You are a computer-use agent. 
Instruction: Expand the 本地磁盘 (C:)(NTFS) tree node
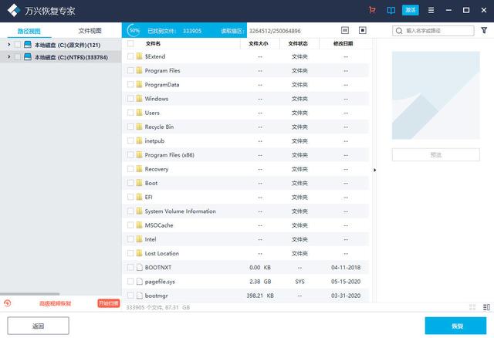click(x=8, y=57)
